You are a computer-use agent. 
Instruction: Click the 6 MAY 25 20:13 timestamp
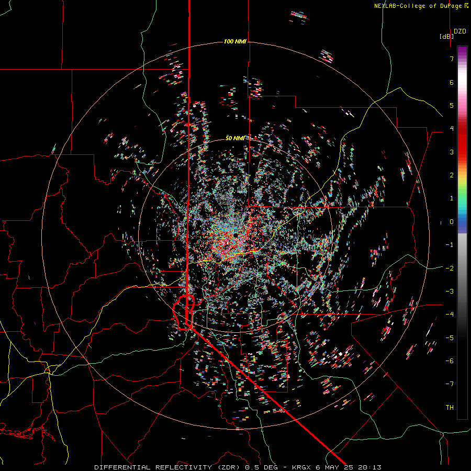349,467
